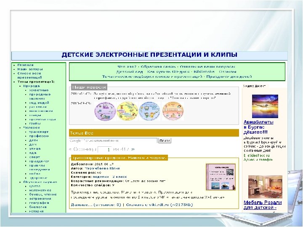Go to previous page with « arrow
This screenshot has width=303, height=227.
pos(70,149)
